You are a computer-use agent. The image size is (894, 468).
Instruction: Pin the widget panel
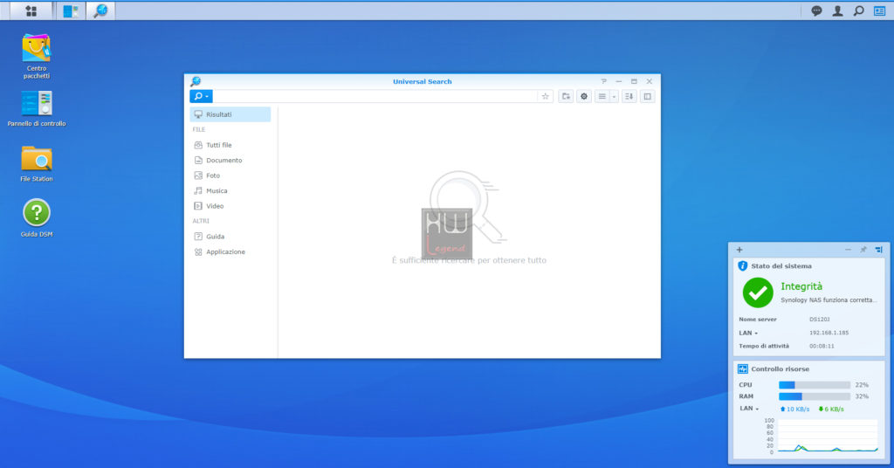863,250
